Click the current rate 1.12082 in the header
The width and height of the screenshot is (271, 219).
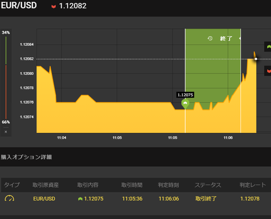point(73,6)
